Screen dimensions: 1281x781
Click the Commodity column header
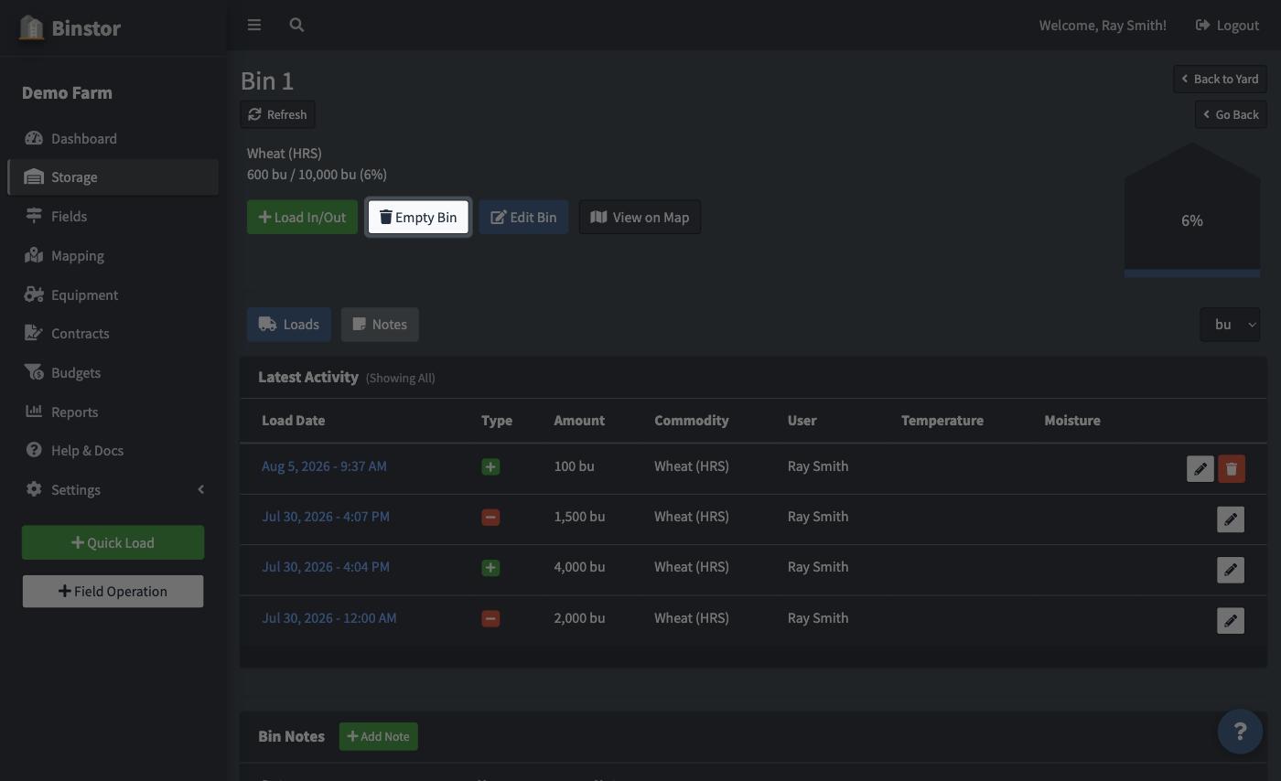click(x=692, y=421)
